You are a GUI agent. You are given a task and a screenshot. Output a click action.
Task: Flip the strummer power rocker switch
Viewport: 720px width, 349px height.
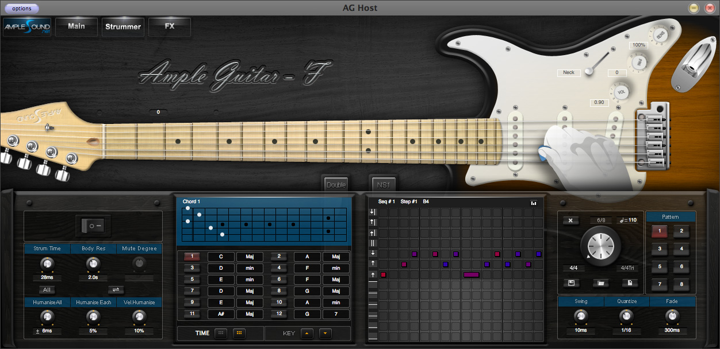[x=93, y=226]
